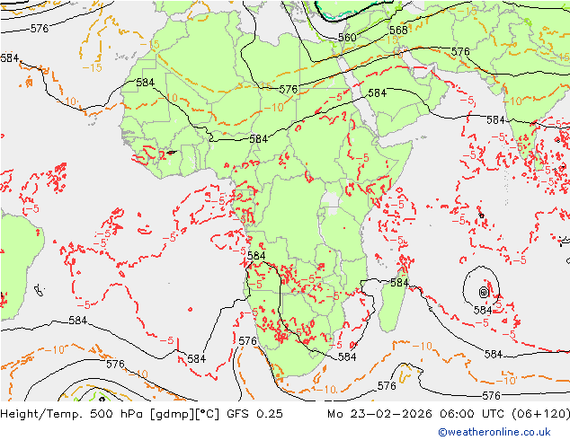570x440 pixels.
Task: Click the "06:00 UTC" time text
Action: pos(473,414)
